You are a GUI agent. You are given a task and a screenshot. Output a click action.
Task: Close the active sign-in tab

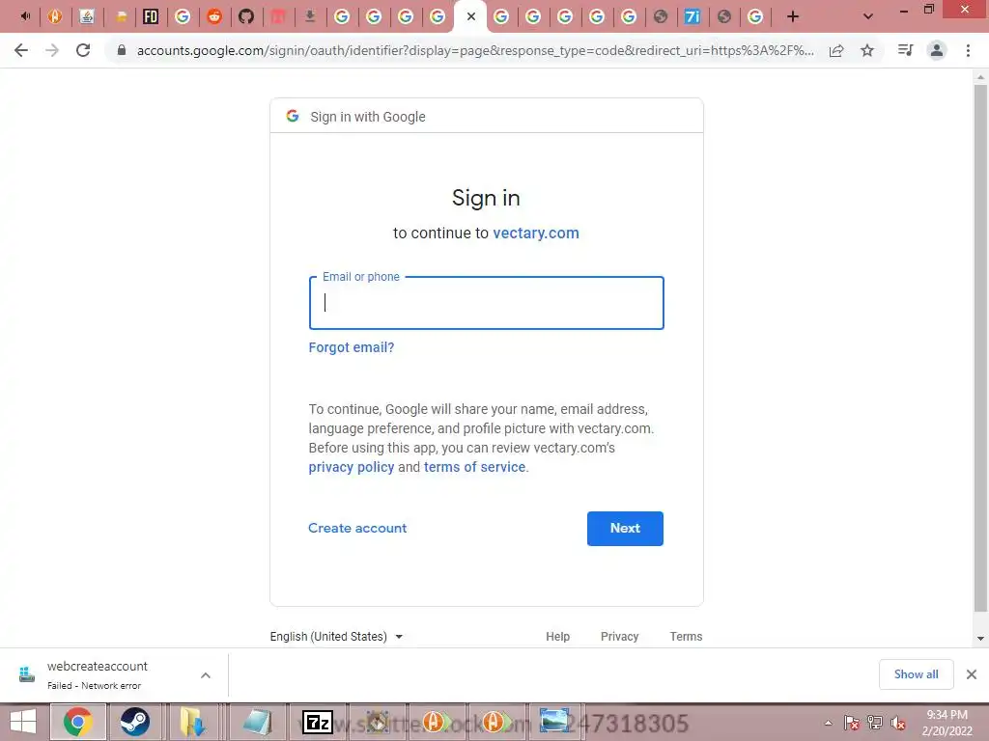click(x=471, y=17)
